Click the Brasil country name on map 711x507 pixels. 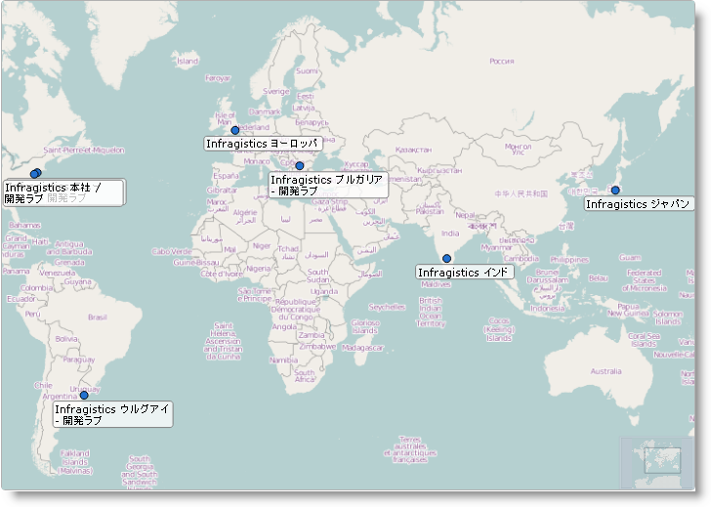97,317
